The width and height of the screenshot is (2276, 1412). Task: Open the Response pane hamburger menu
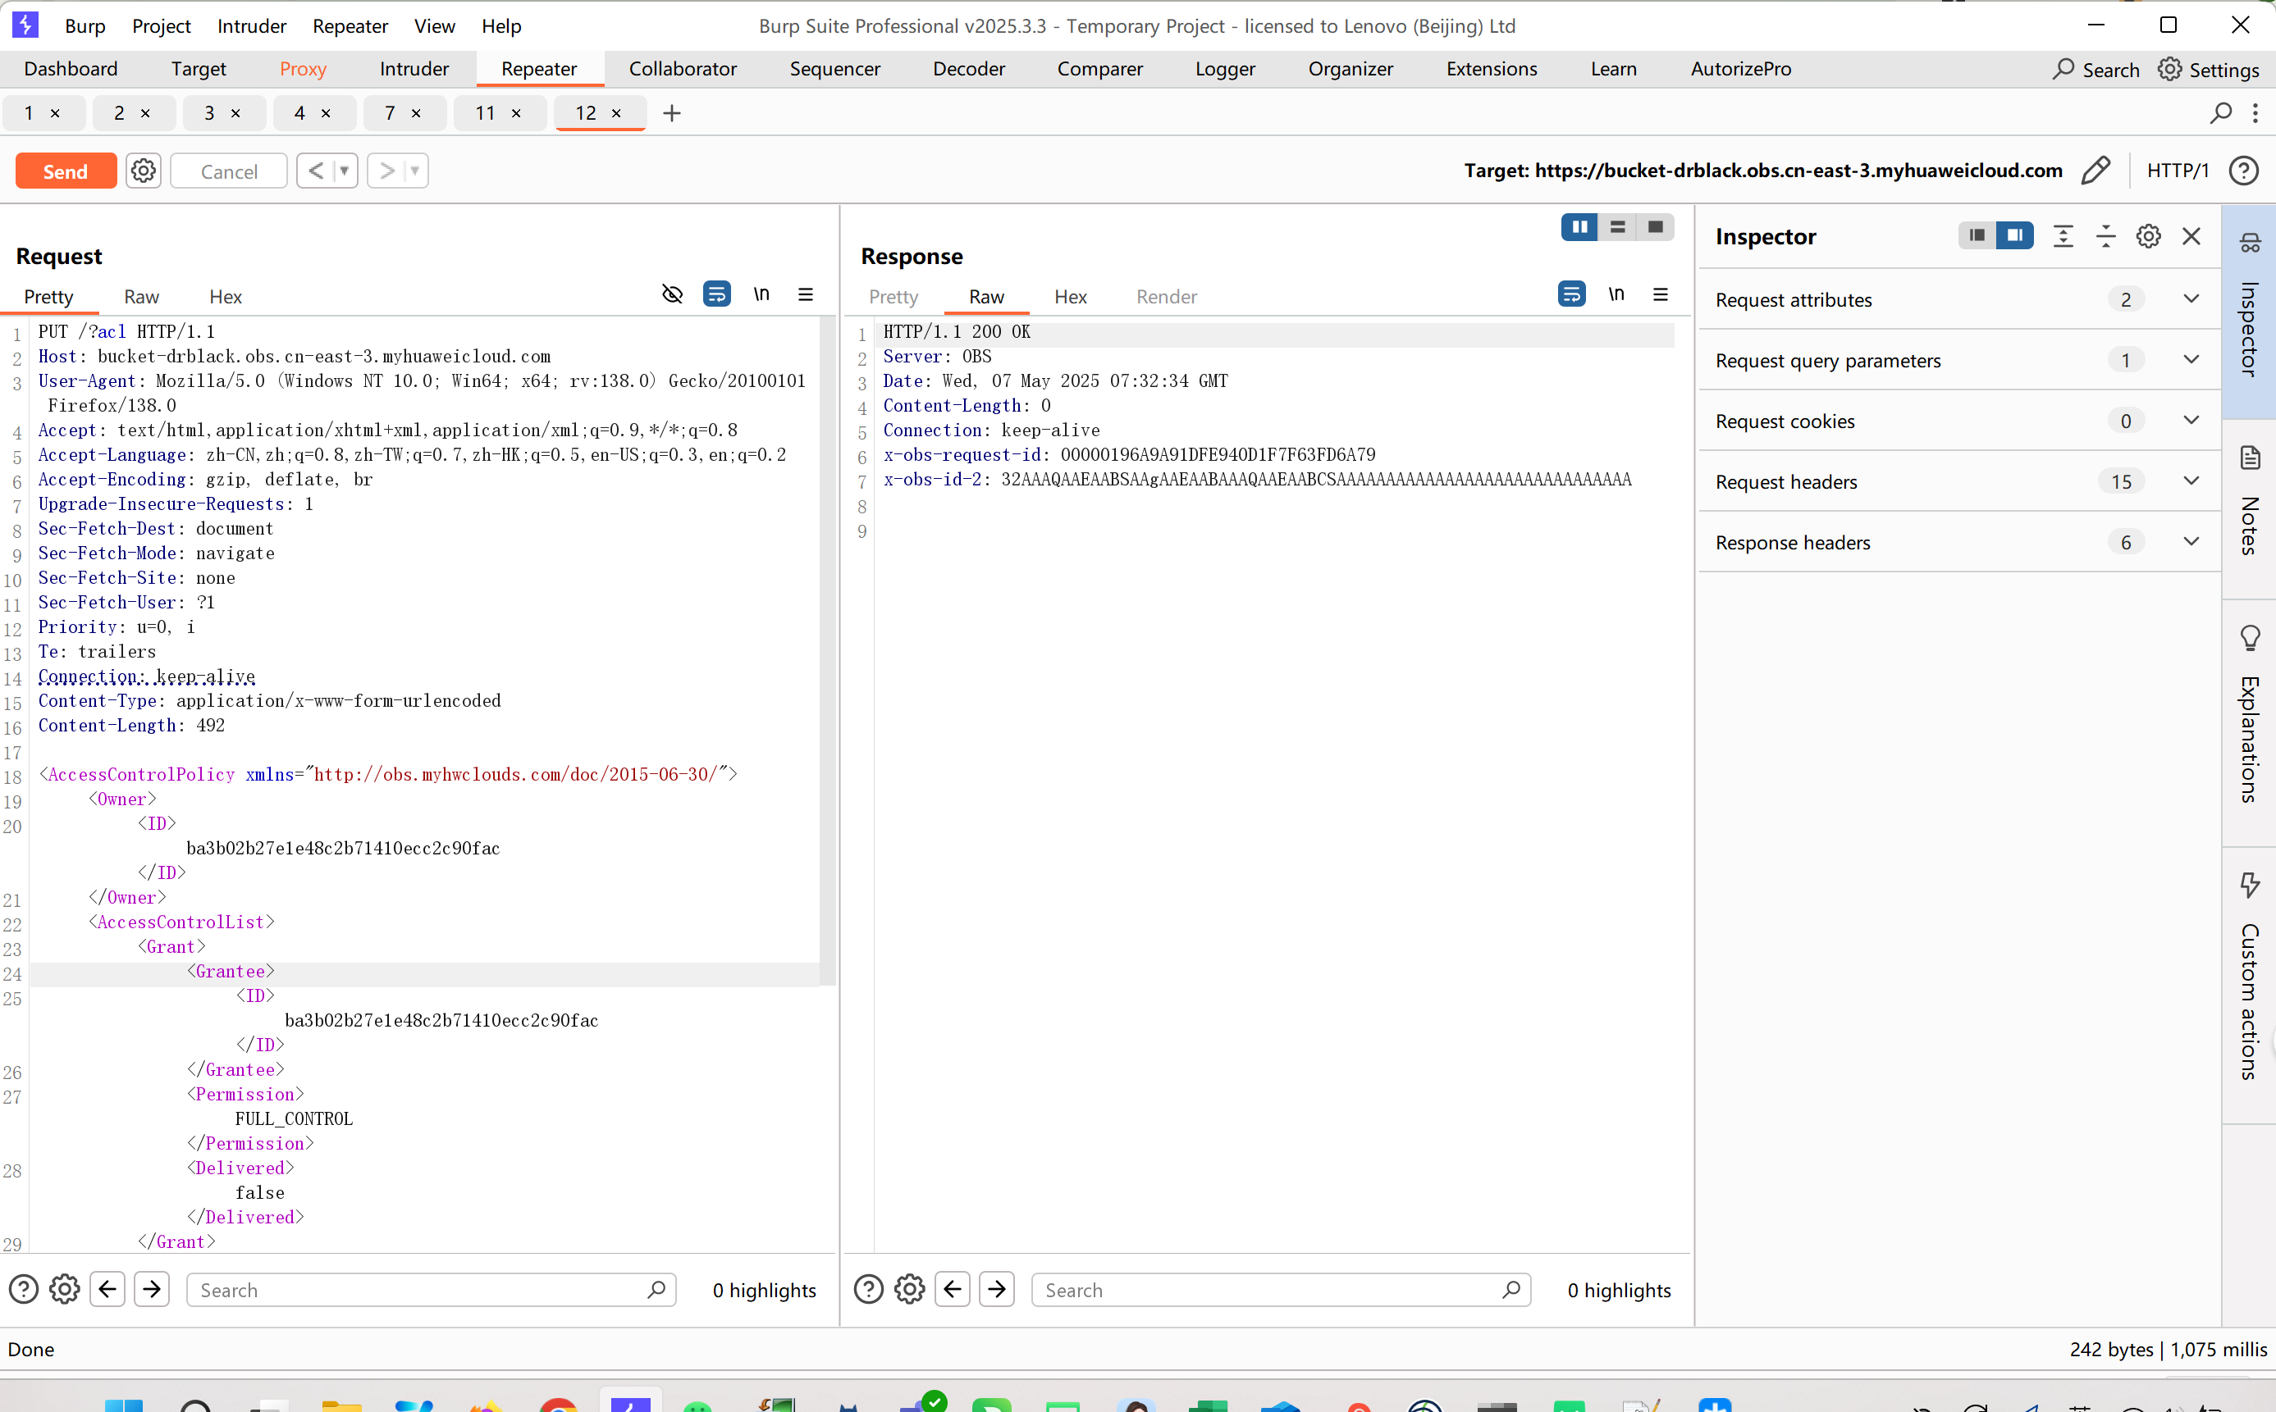(x=1661, y=294)
